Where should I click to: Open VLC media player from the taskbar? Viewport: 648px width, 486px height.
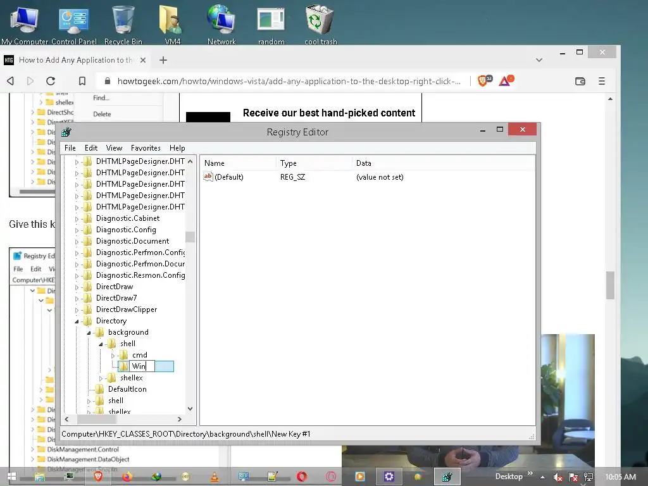[x=215, y=477]
